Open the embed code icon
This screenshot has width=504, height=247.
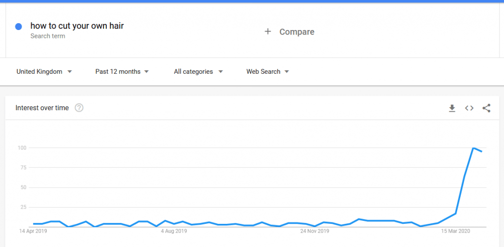tap(469, 108)
